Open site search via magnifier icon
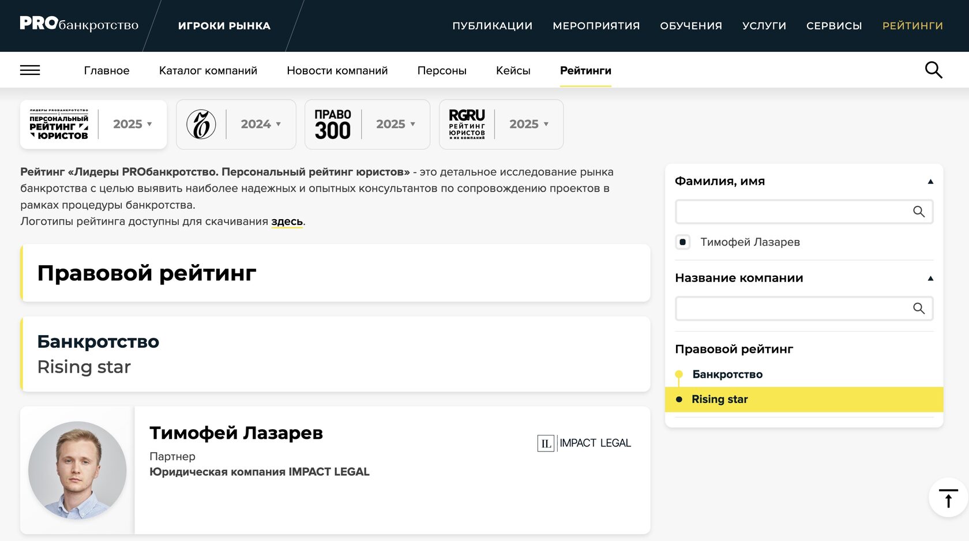The image size is (969, 541). click(x=933, y=70)
